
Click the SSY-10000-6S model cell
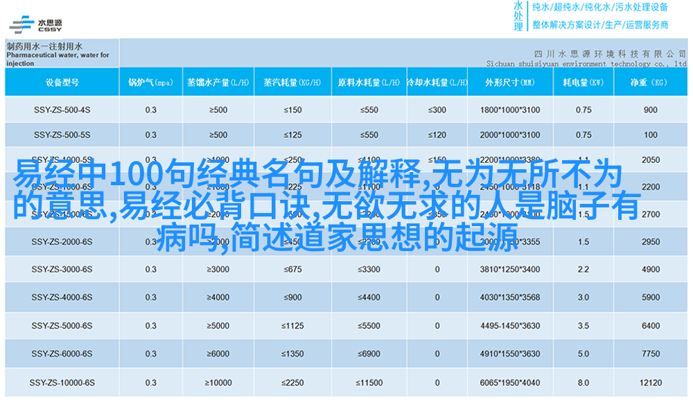click(62, 383)
